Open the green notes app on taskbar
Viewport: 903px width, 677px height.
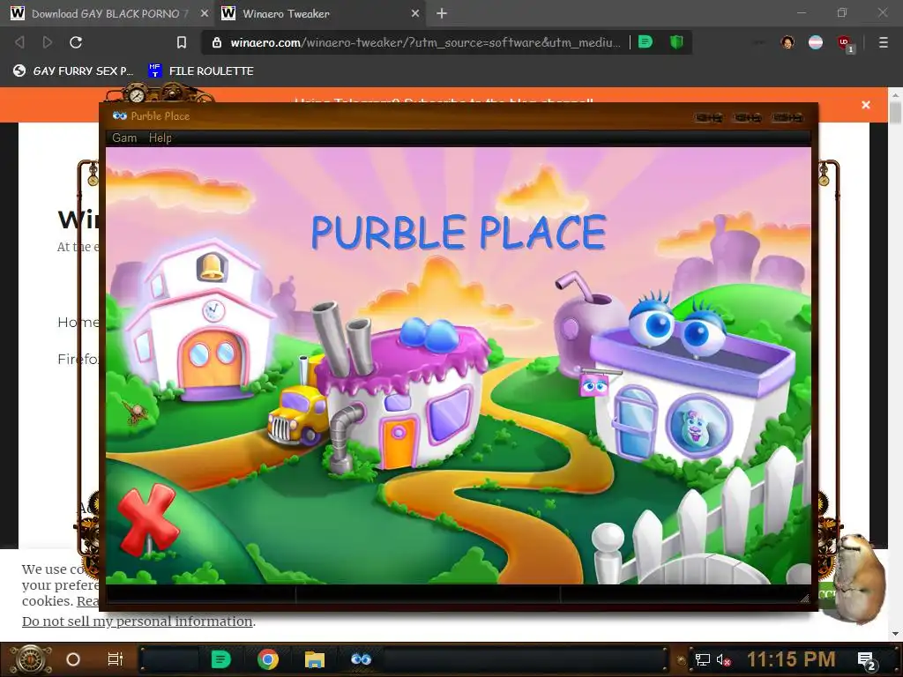coord(220,659)
